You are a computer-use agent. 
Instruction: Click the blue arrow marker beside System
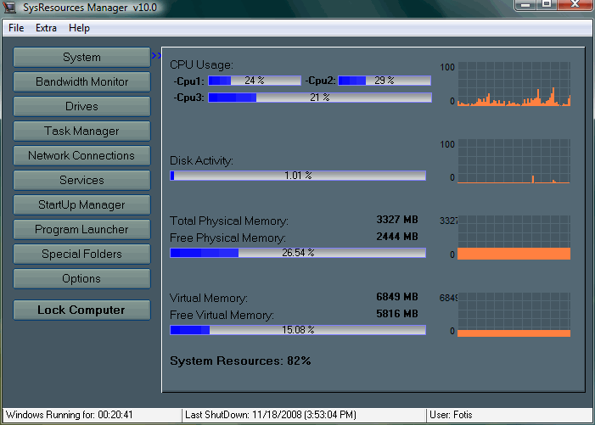point(156,56)
